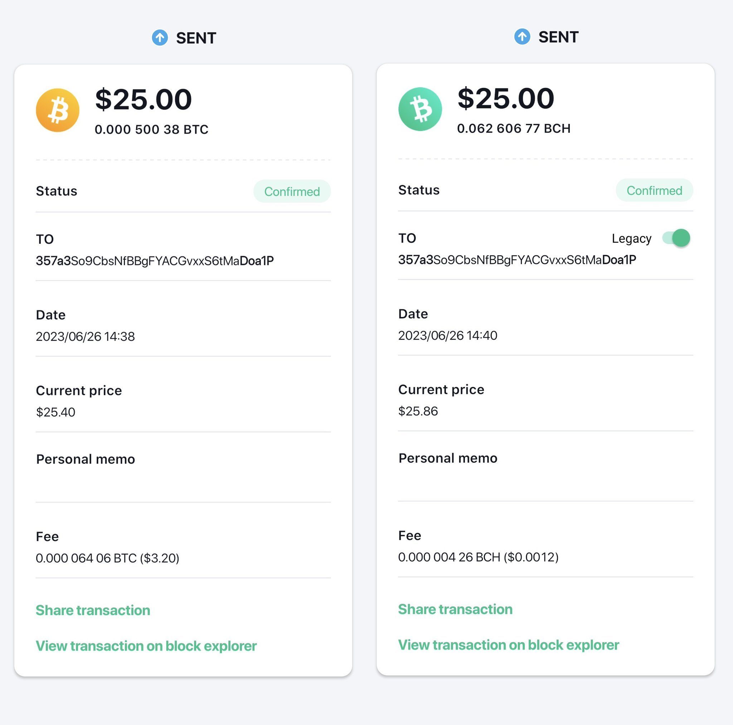Share transaction for the BTC payment

pos(93,610)
